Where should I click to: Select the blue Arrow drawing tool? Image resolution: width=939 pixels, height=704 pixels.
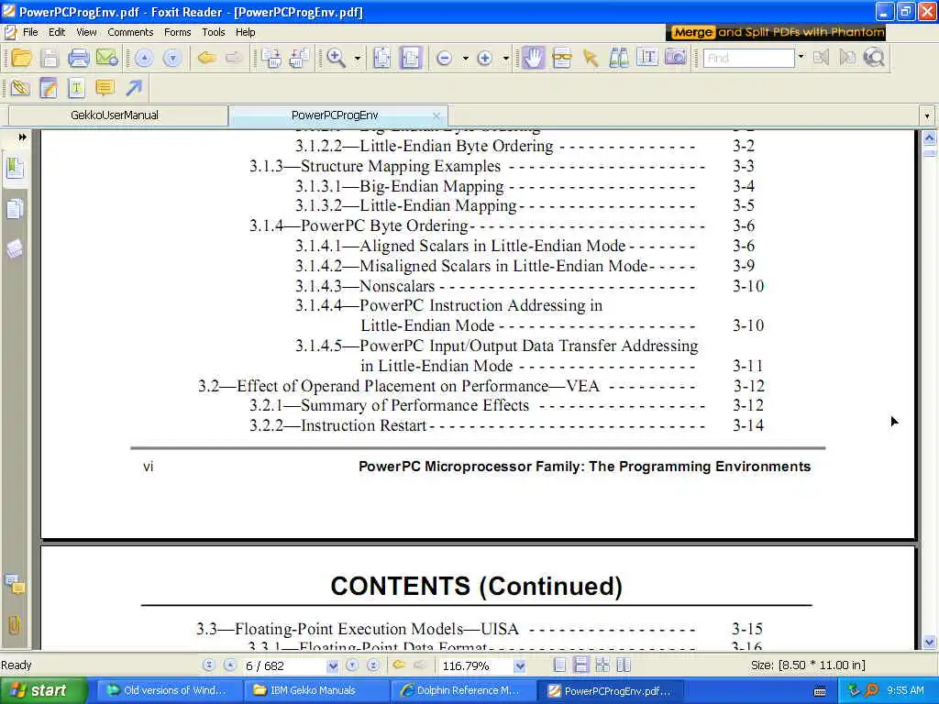pyautogui.click(x=134, y=88)
